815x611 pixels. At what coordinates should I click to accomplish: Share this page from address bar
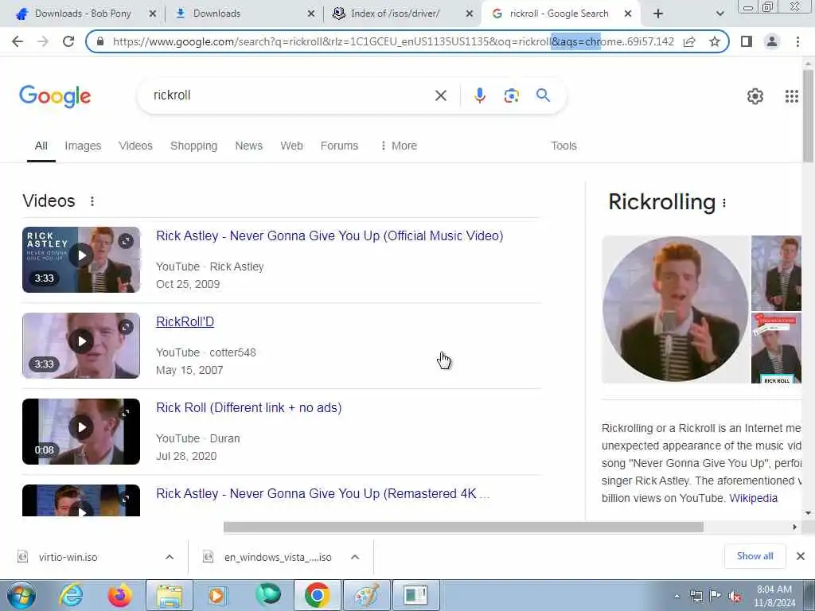689,41
